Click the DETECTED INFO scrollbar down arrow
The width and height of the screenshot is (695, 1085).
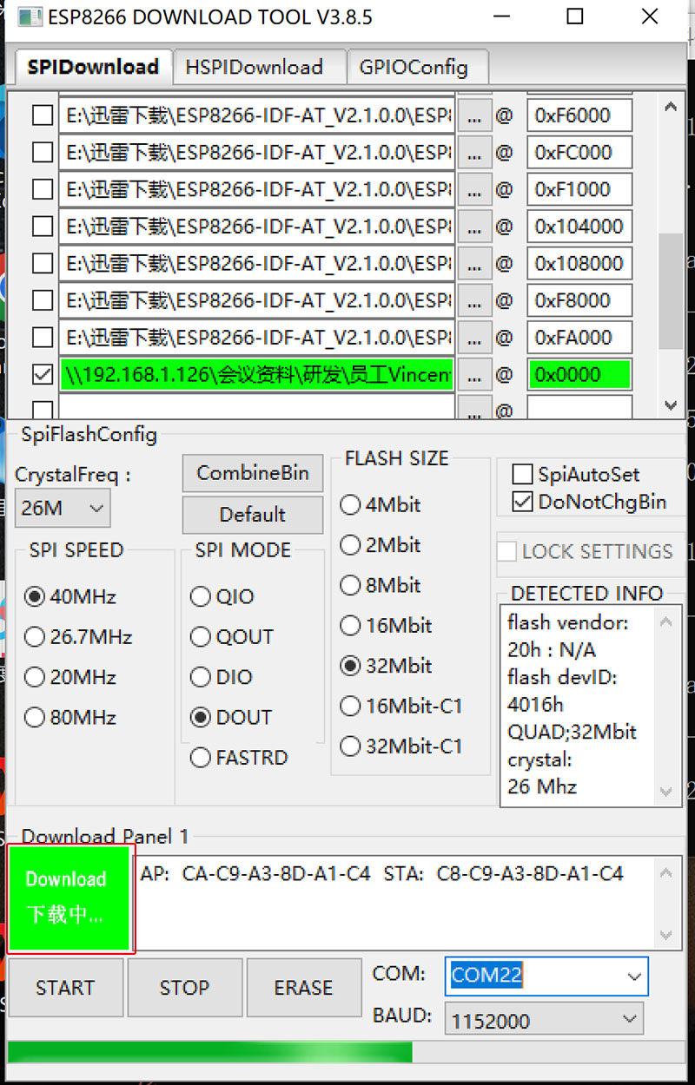point(666,791)
